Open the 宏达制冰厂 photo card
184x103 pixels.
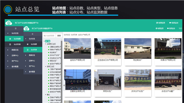[x=138, y=52]
